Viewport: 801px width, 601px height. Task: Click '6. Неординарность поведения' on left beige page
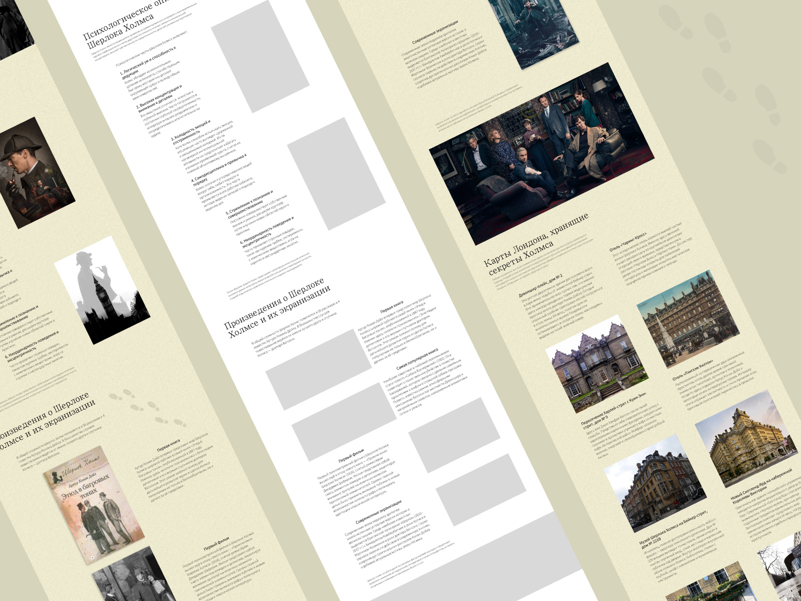coord(33,346)
